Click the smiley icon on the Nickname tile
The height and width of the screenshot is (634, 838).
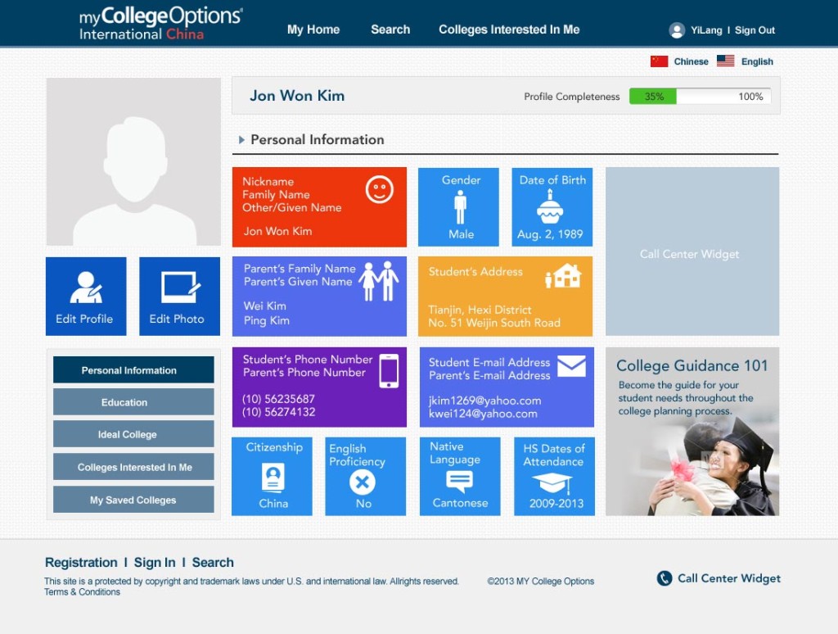point(378,190)
